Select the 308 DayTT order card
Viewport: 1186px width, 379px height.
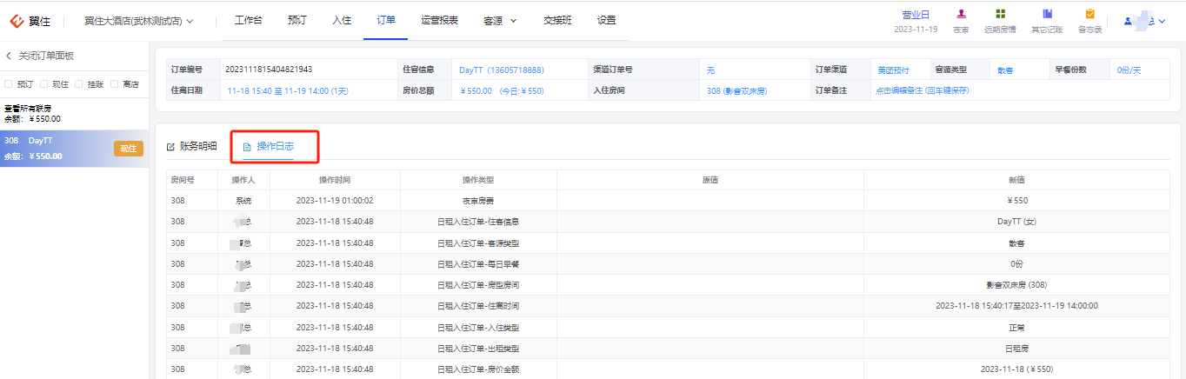click(74, 149)
